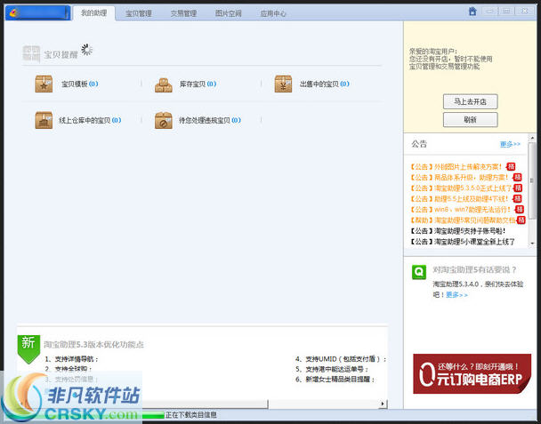
Task: Click the 宝贝提醒 grid icon
Action: 31,53
